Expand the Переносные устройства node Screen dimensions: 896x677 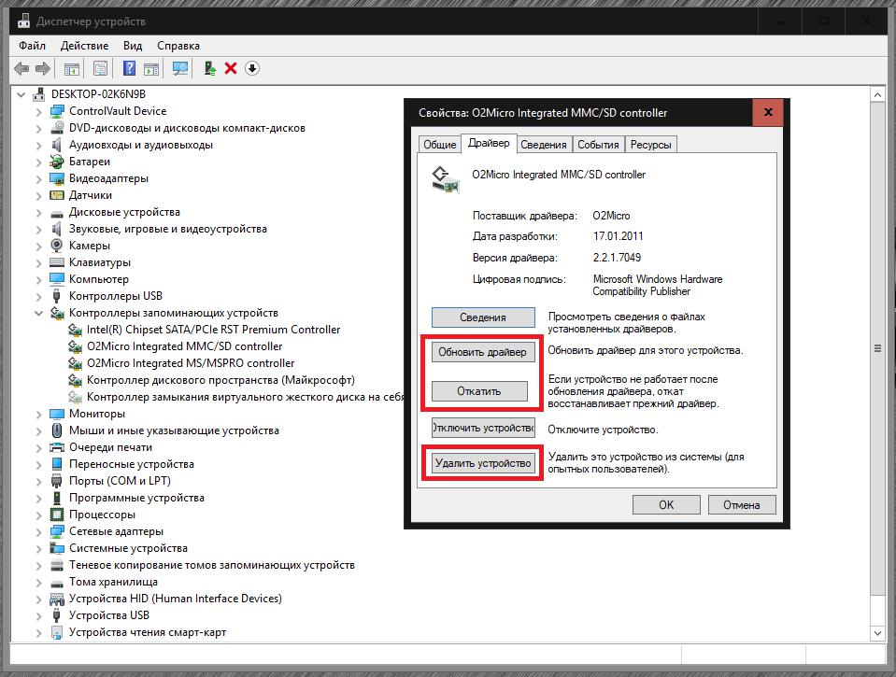click(x=39, y=464)
